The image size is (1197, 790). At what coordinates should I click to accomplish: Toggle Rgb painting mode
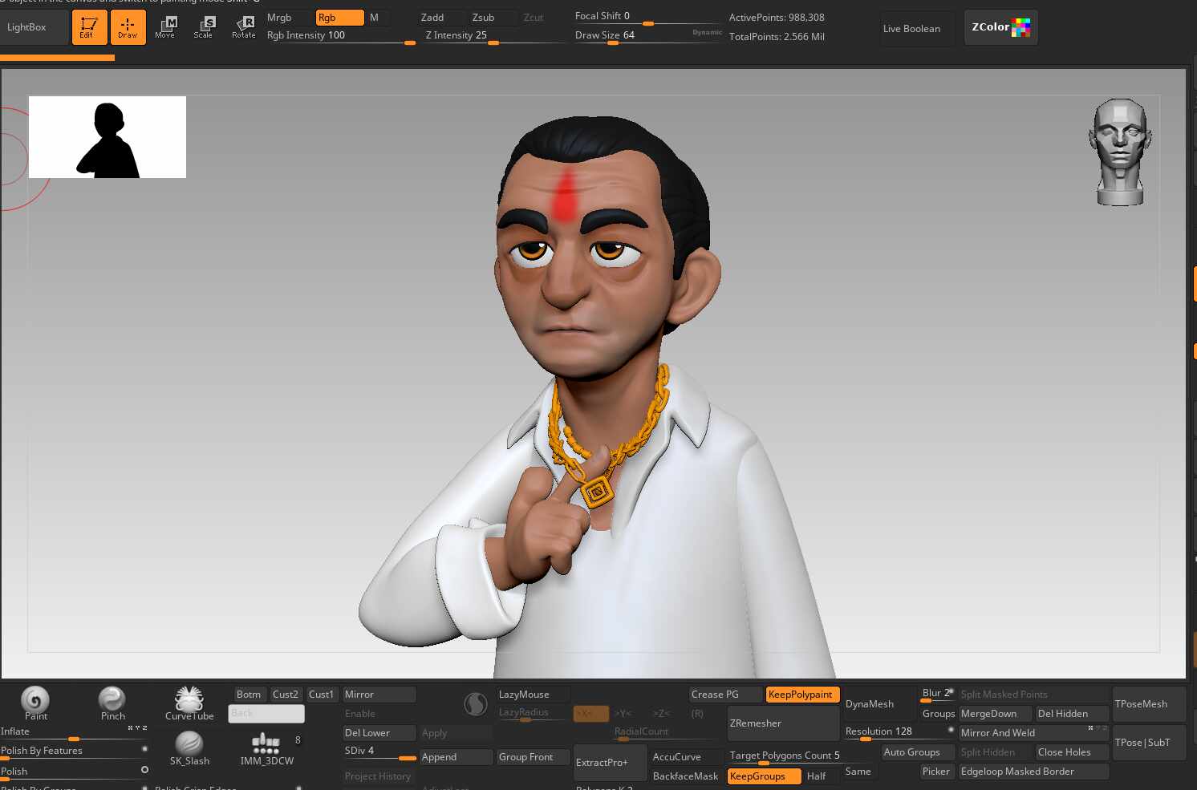pyautogui.click(x=339, y=18)
